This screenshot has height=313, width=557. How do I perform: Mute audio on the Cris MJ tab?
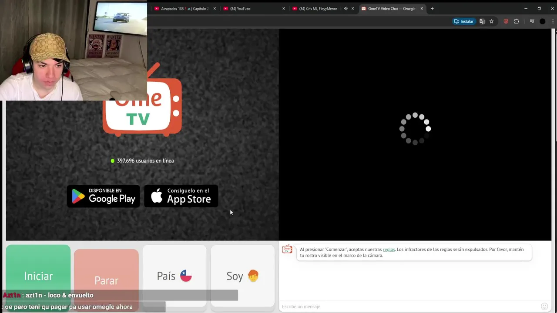point(346,9)
